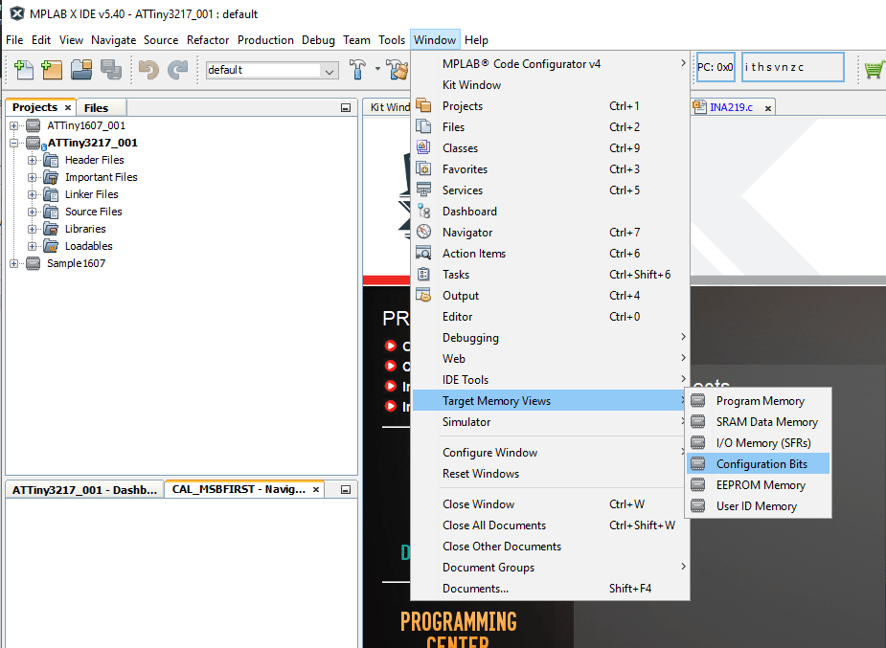
Task: Minimize the Projects panel group
Action: click(x=346, y=108)
